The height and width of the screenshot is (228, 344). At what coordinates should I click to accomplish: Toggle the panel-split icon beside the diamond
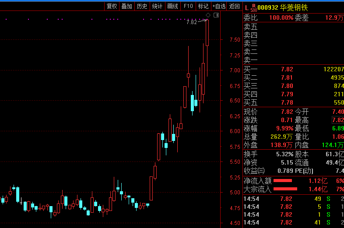(216, 15)
